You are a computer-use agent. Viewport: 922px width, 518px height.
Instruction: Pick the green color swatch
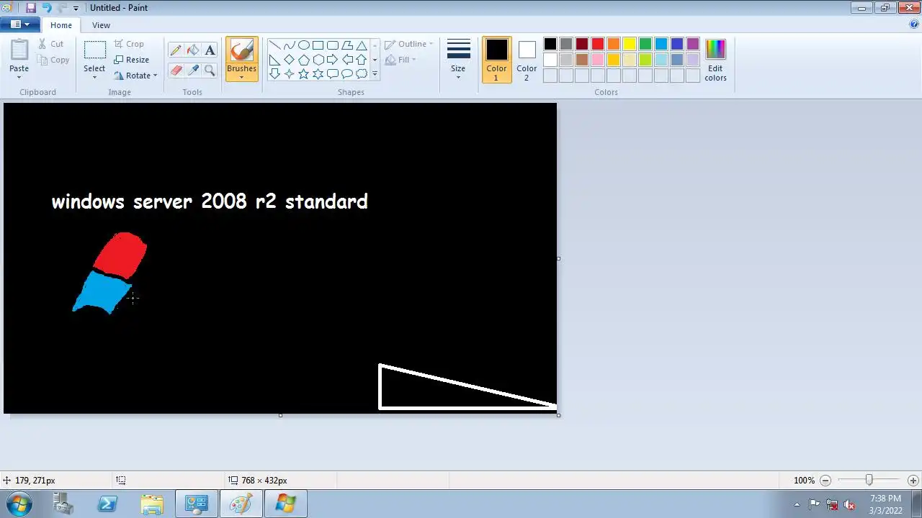click(x=645, y=45)
